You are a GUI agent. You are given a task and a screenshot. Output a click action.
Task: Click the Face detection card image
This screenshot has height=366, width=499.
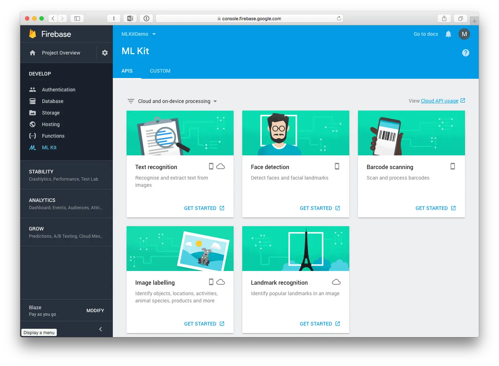click(296, 133)
